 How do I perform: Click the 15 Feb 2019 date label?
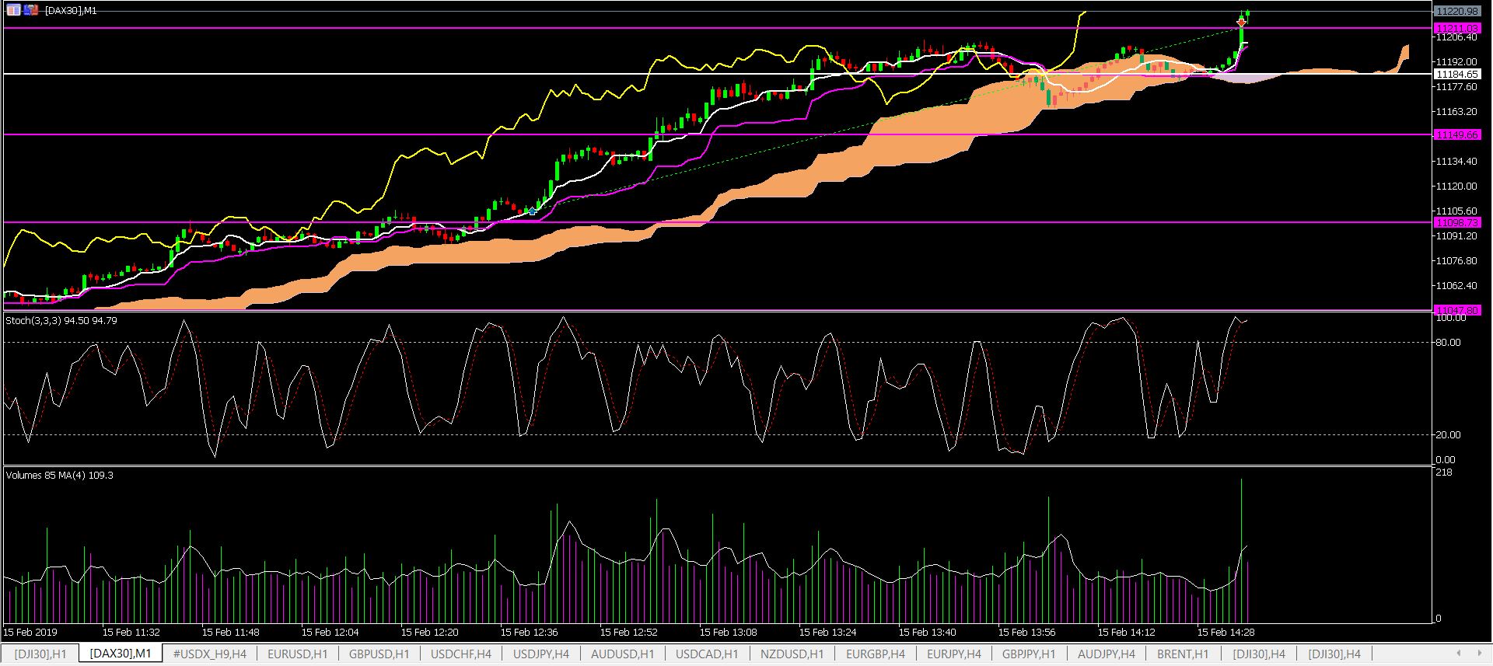31,633
